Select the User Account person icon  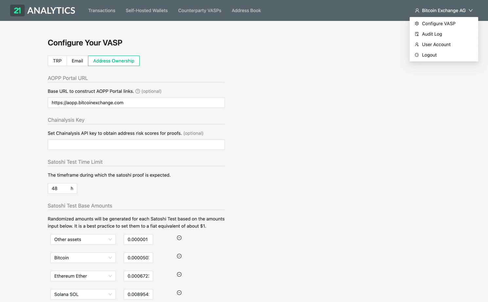point(417,44)
